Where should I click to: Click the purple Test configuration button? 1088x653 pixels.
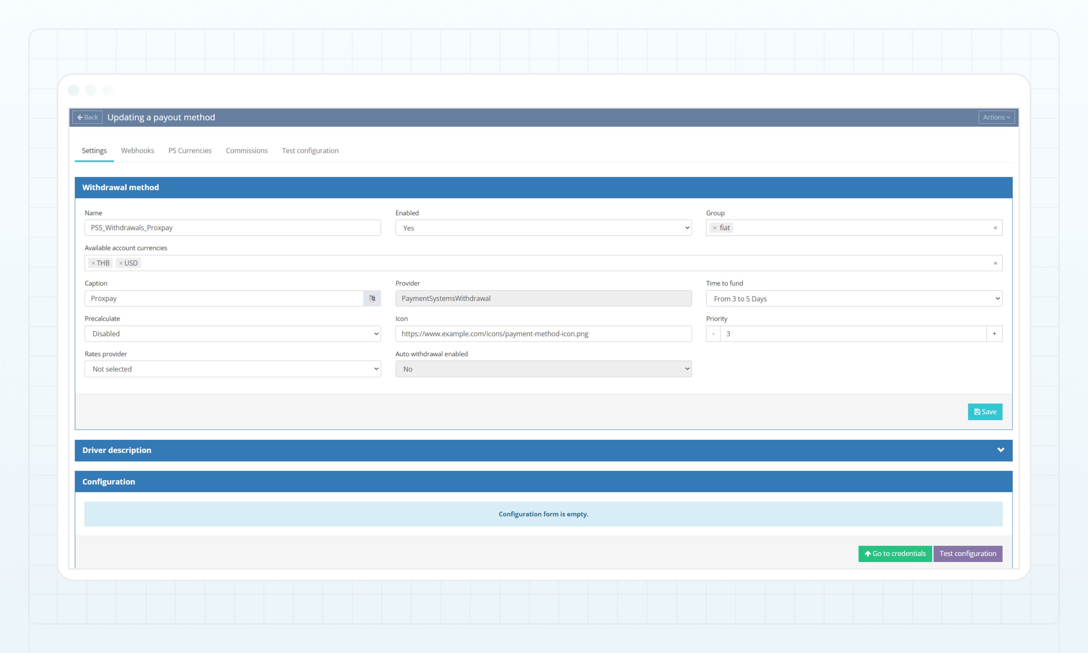point(968,553)
